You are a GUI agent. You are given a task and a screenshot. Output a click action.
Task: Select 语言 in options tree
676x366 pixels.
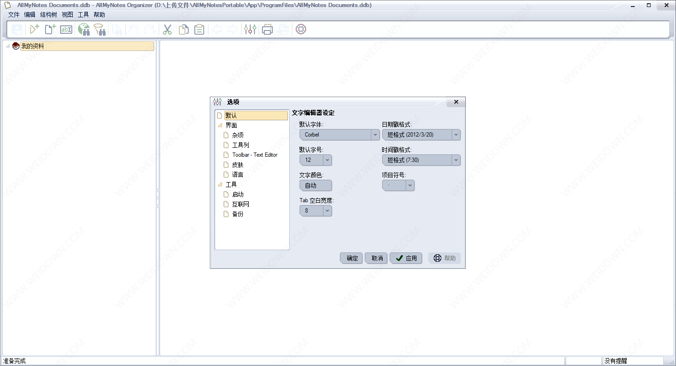coord(238,175)
